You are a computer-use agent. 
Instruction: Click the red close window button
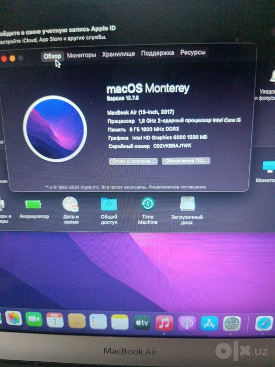pos(4,59)
